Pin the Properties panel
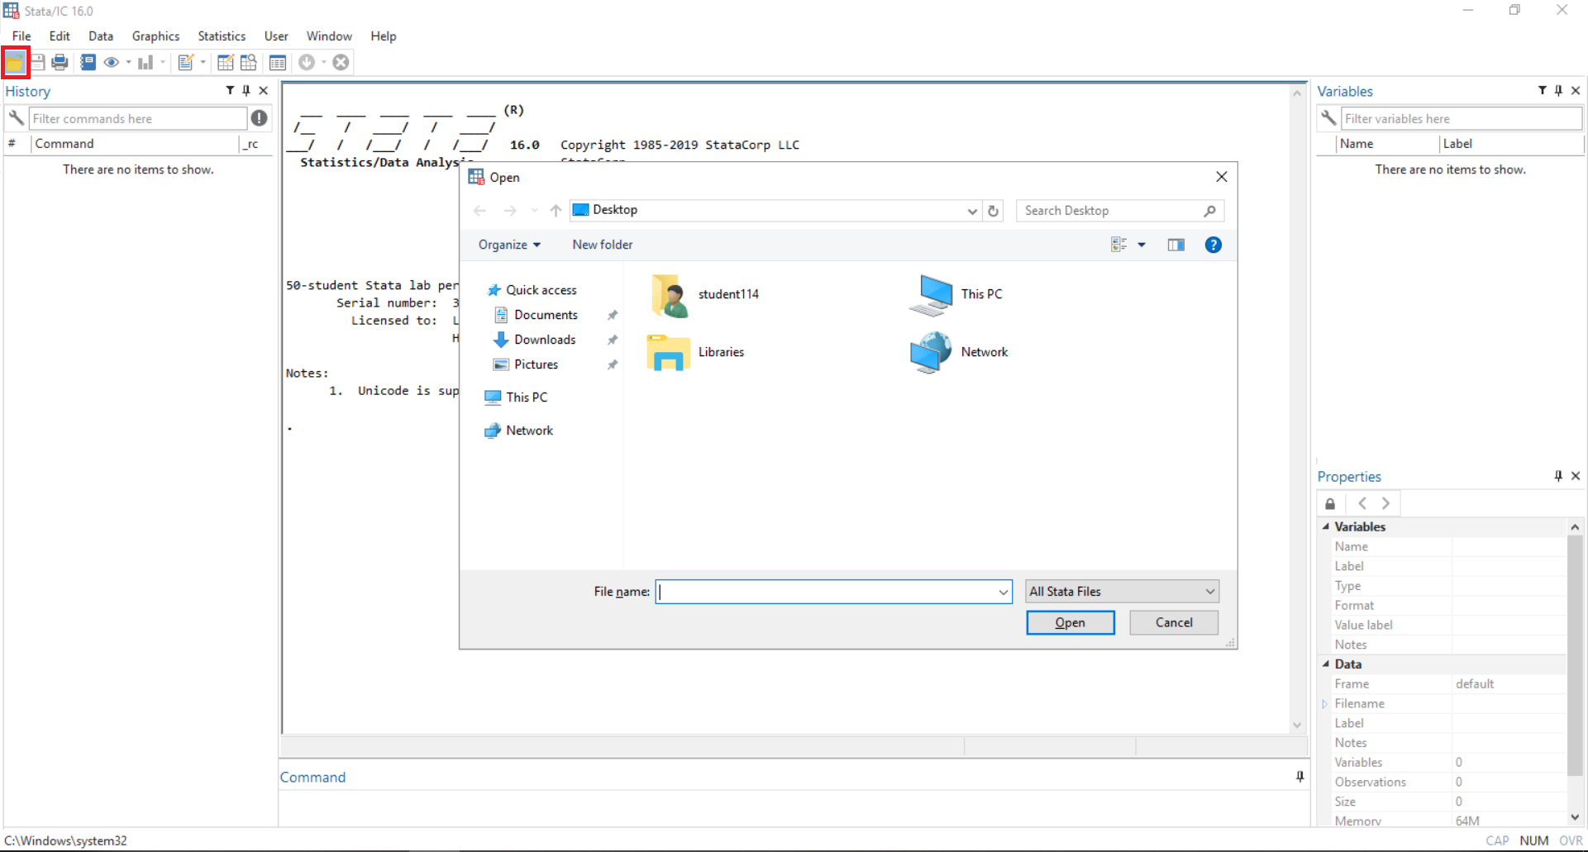Screen dimensions: 1588x852 1558,476
